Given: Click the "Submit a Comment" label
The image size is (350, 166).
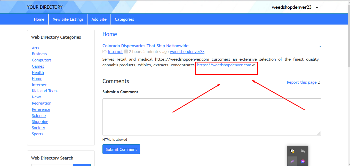Looking at the screenshot, I should (120, 92).
